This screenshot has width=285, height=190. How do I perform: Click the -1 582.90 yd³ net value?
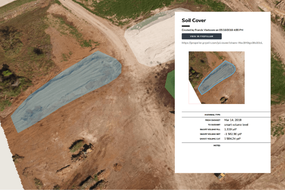coord(233,134)
